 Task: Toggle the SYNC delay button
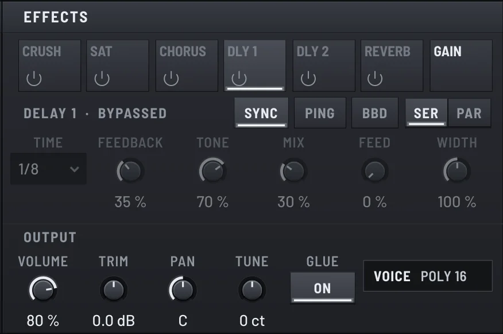(x=261, y=113)
